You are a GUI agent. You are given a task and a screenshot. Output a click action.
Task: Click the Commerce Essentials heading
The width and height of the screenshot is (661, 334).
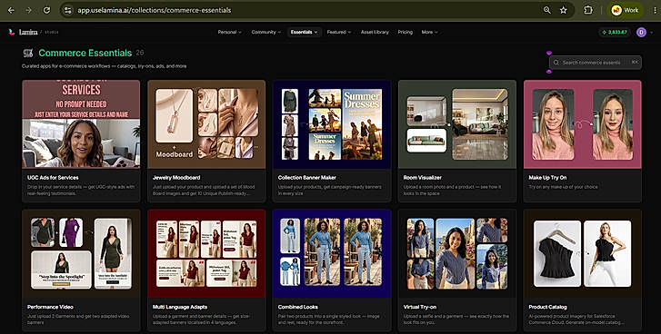[85, 53]
